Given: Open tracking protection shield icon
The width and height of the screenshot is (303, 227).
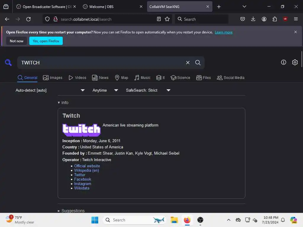Looking at the screenshot, I should pyautogui.click(x=47, y=19).
